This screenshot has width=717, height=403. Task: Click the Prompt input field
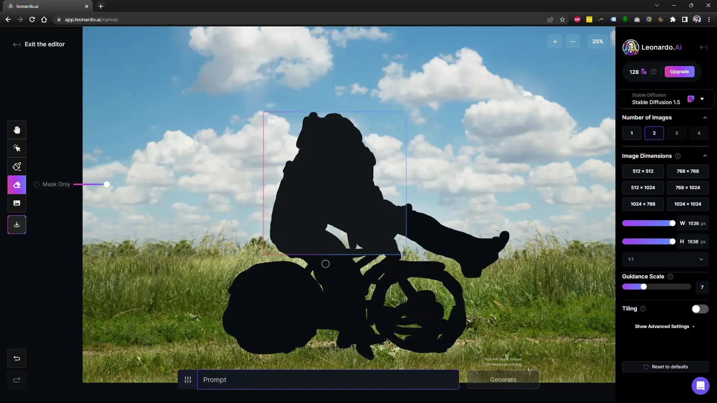328,379
